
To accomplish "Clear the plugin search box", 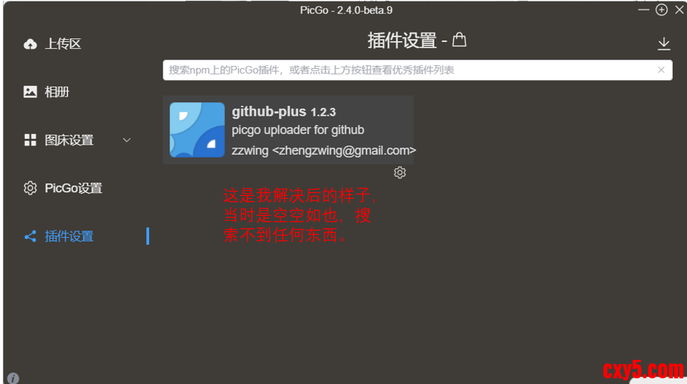I will [661, 70].
